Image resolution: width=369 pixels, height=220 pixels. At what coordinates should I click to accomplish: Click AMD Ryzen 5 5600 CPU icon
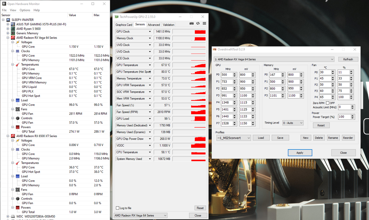click(13, 29)
